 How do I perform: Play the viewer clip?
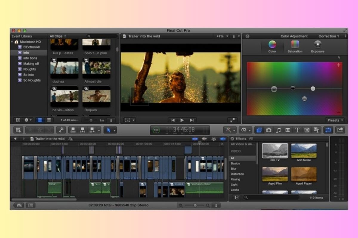182,120
